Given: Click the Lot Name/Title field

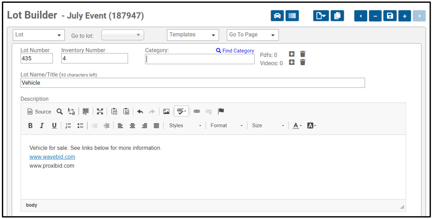Looking at the screenshot, I should point(192,83).
